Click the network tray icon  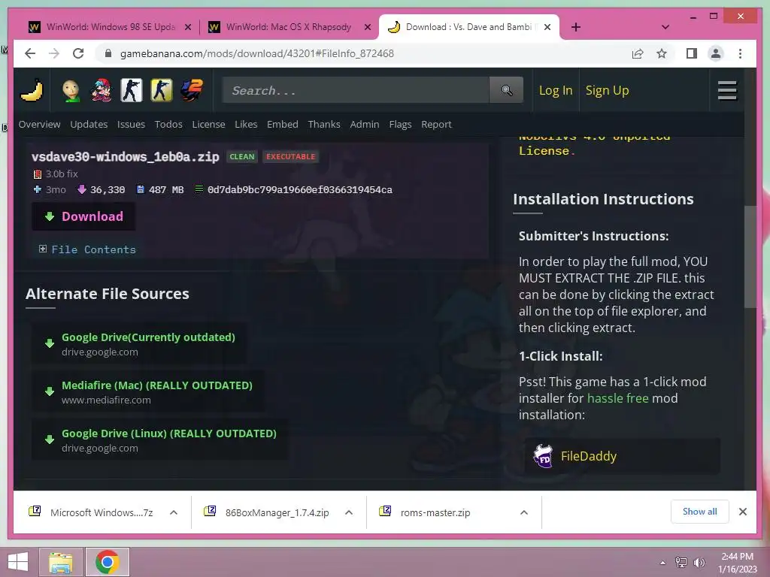pos(681,562)
